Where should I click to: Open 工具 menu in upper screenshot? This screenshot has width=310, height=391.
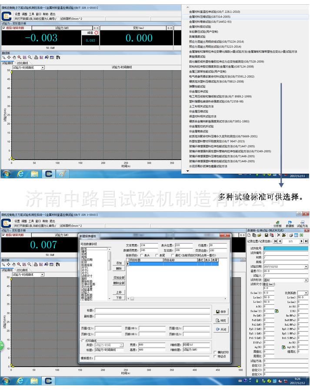(x=32, y=14)
